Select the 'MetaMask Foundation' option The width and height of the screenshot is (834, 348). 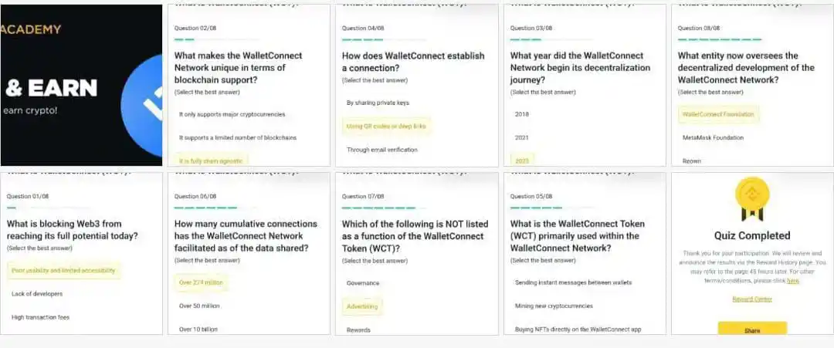click(x=713, y=137)
